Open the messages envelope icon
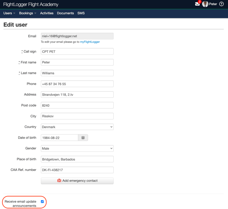 pos(197,4)
